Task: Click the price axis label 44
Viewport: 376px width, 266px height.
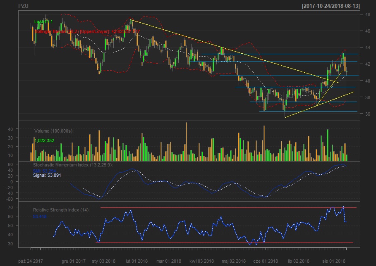Action: pyautogui.click(x=368, y=47)
